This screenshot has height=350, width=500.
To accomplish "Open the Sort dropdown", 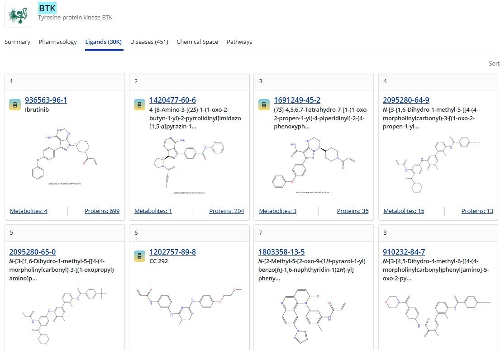I will [x=494, y=64].
